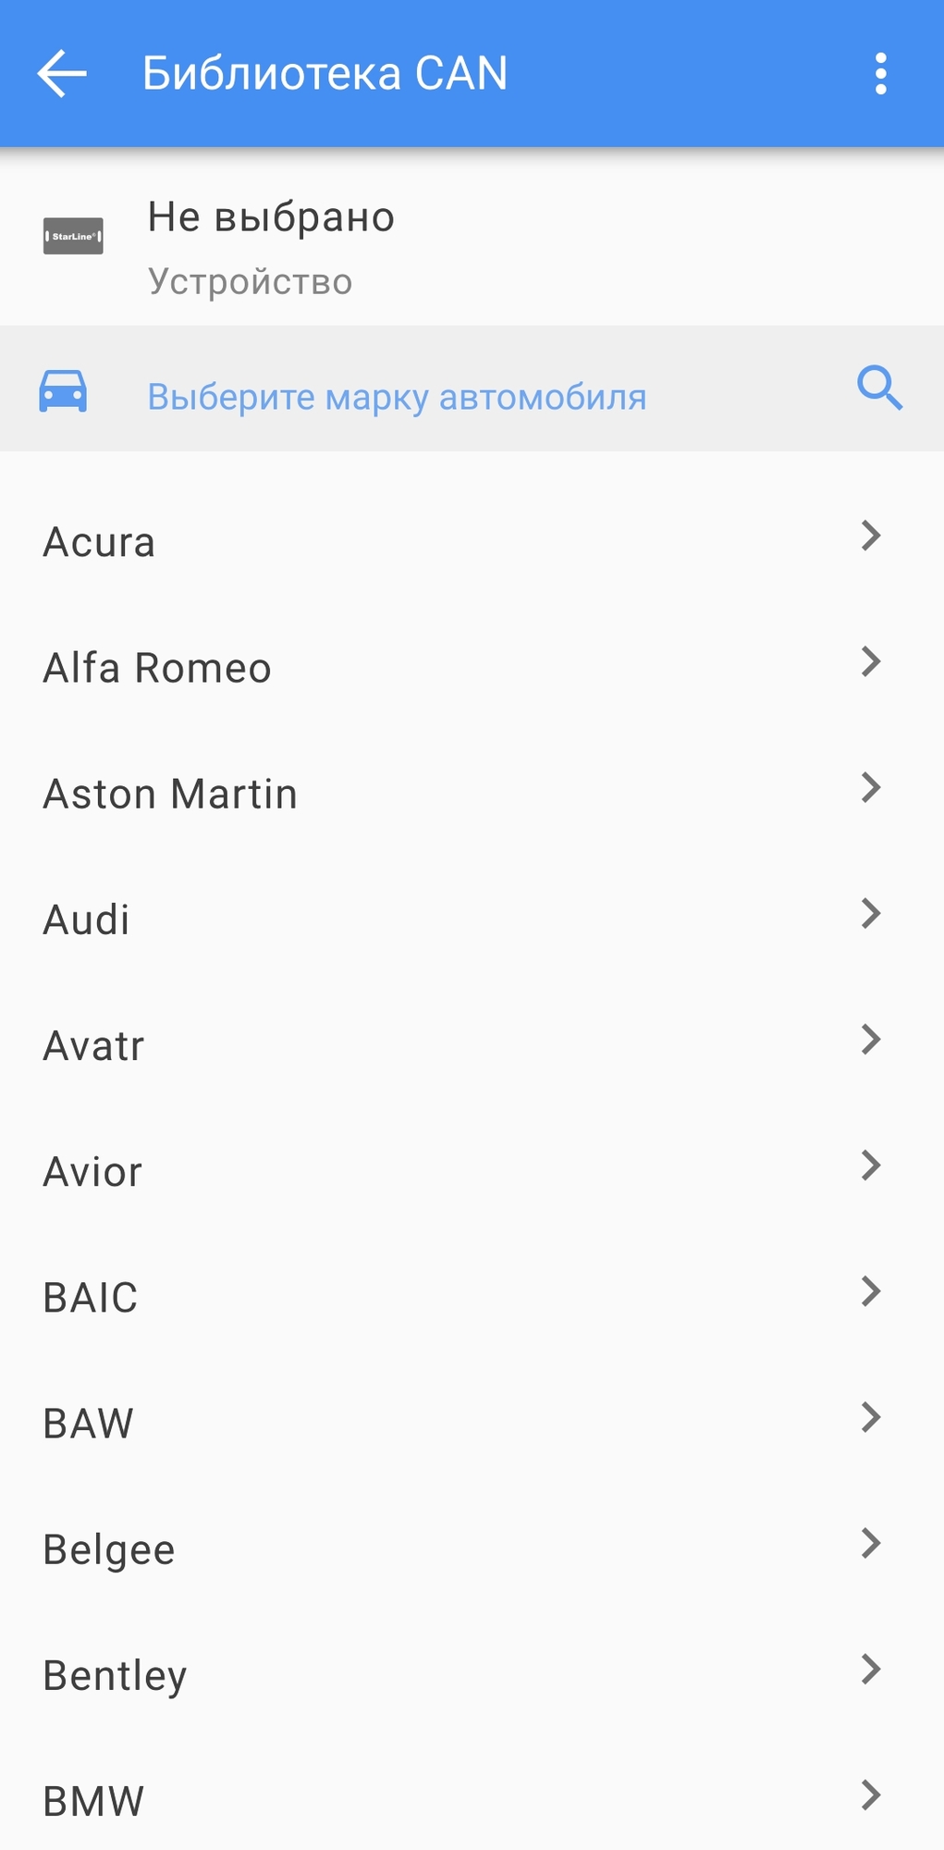Choose the Avatr brand entry

click(94, 1046)
